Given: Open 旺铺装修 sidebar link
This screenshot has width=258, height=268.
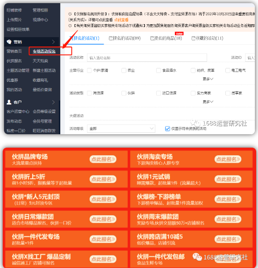Looking at the screenshot, I should (14, 10).
